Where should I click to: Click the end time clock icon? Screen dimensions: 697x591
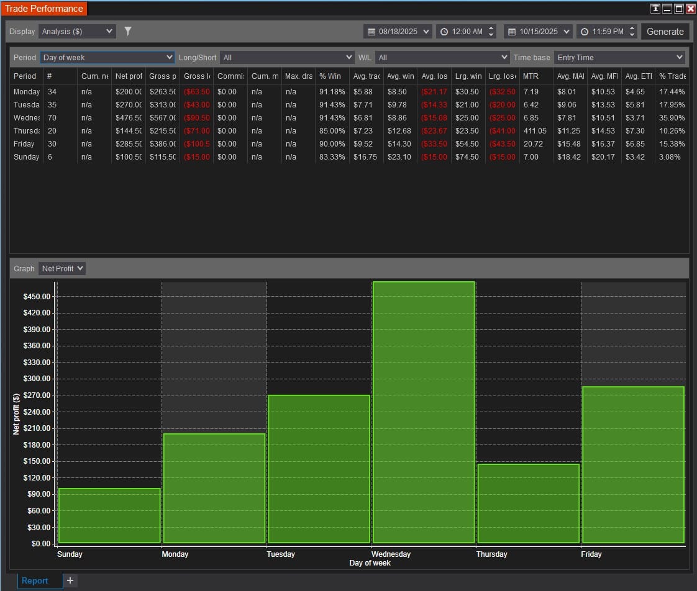pos(584,32)
